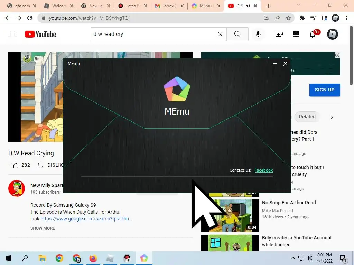Open No Soup For Arthur Read title
Screen dimensions: 354x265
289,203
